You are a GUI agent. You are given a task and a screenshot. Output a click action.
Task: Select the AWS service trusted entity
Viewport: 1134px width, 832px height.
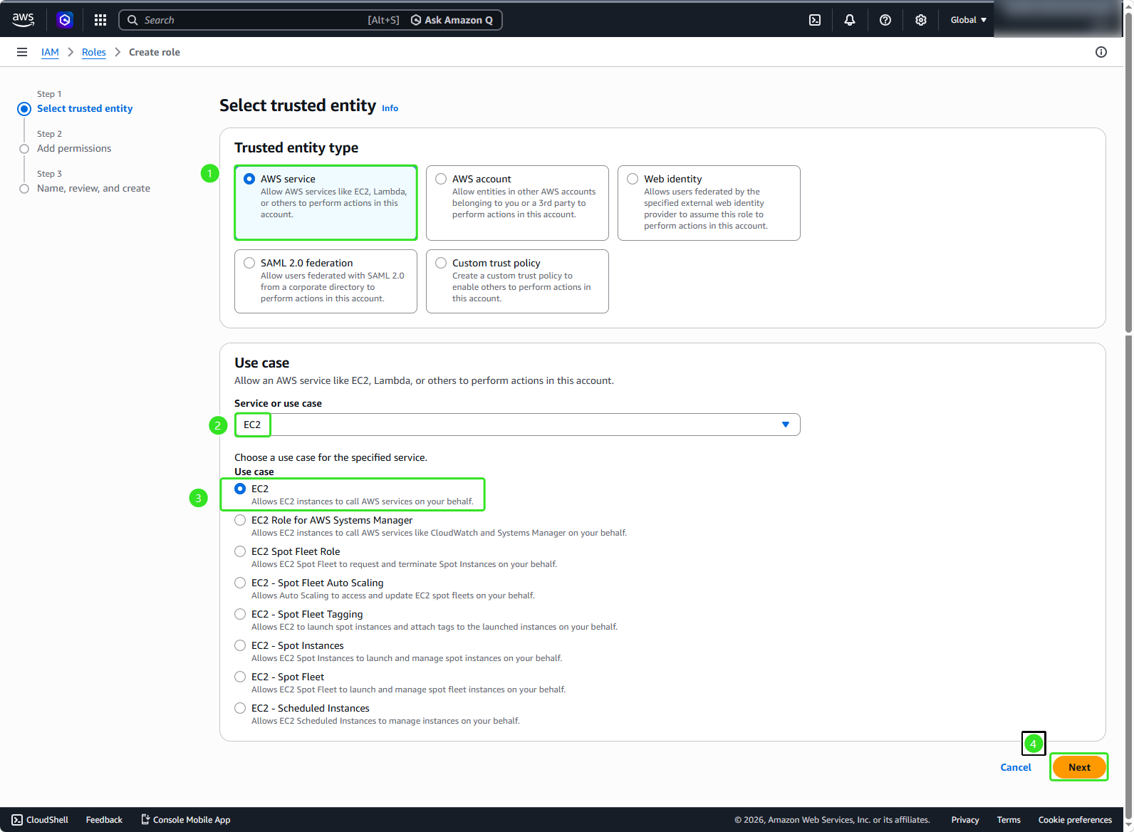click(326, 203)
